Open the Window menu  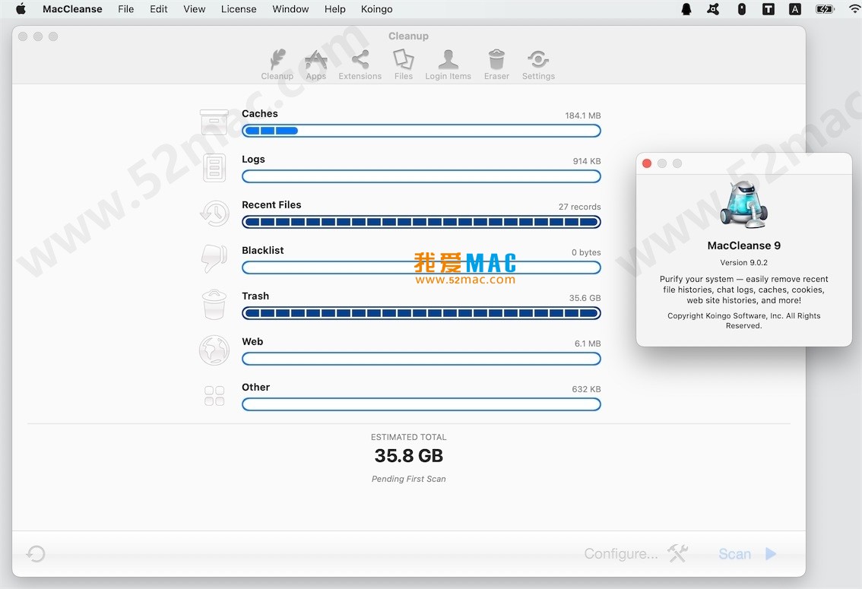[x=290, y=9]
